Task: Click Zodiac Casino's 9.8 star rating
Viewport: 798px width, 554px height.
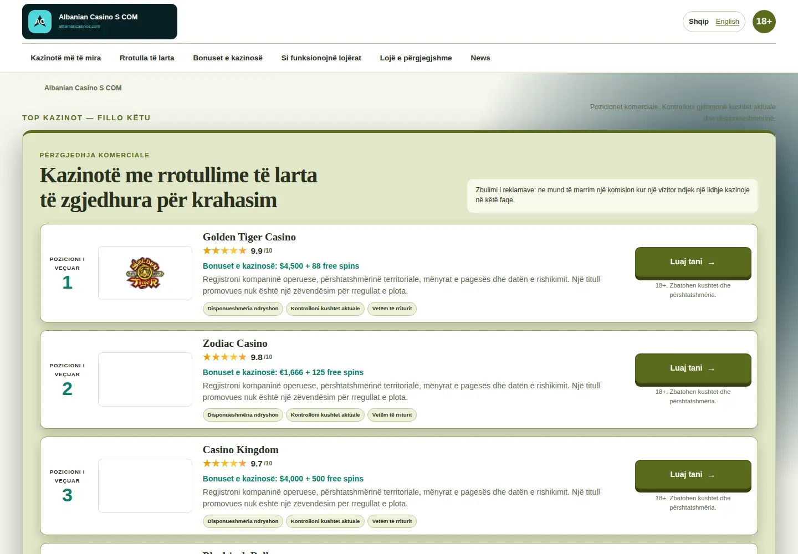Action: point(238,357)
